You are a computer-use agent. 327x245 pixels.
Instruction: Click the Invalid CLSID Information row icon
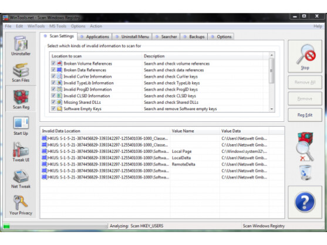point(59,96)
